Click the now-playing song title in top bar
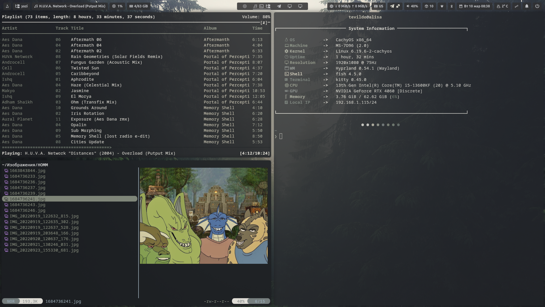 click(70, 6)
